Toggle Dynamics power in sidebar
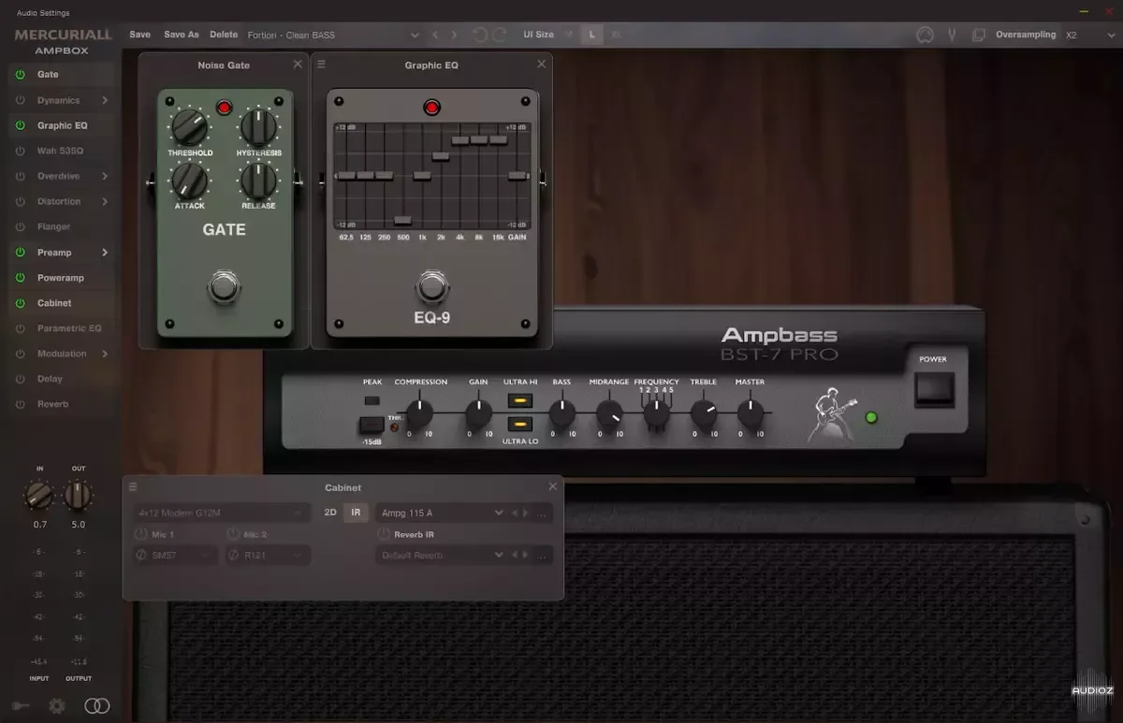This screenshot has width=1123, height=723. pyautogui.click(x=21, y=100)
